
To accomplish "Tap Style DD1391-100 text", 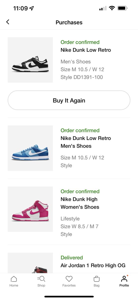I will tap(82, 77).
